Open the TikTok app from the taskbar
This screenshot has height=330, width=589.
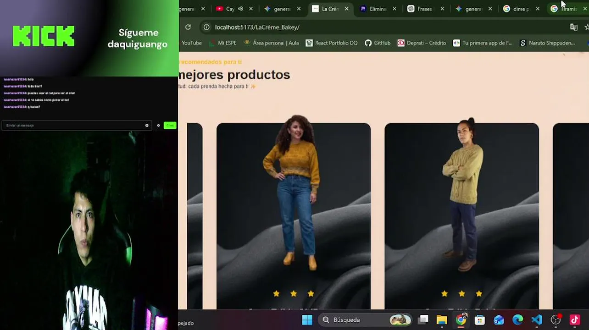[x=575, y=320]
